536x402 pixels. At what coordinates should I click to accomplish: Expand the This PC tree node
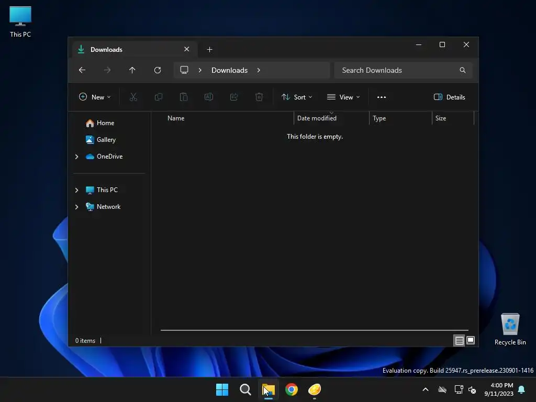coord(76,190)
